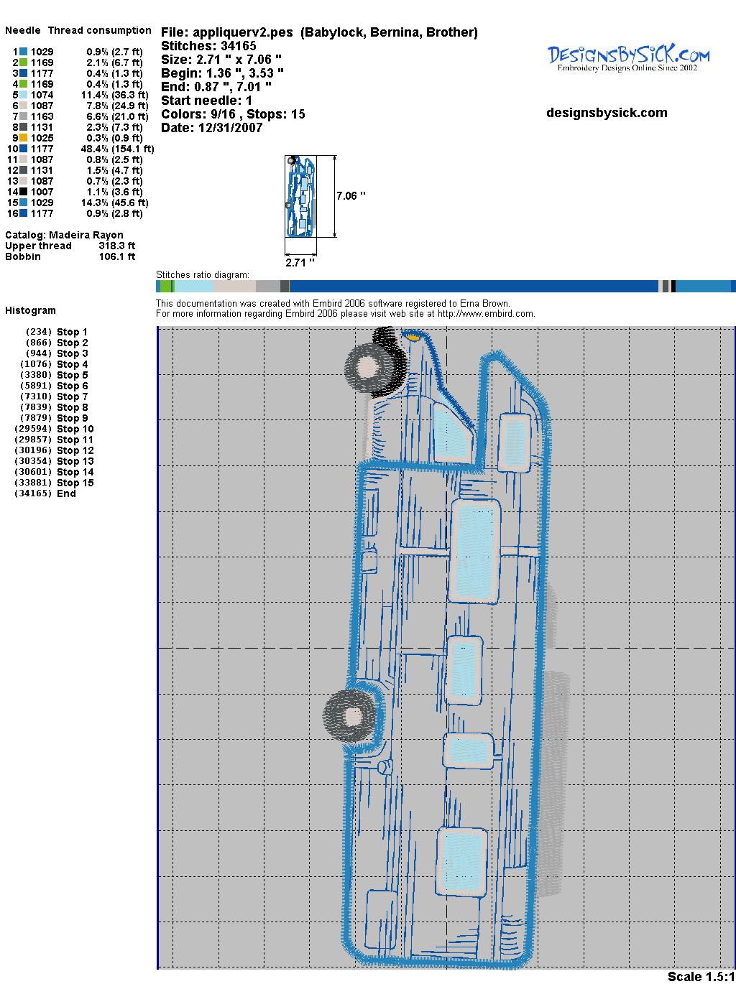Open the designsbysick.com text link
The image size is (736, 984).
click(x=607, y=113)
